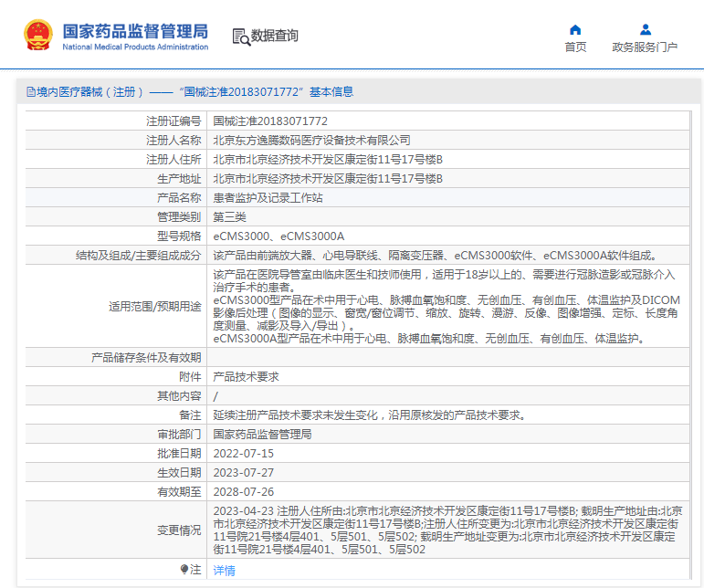Screen dimensions: 704x588
Task: Go to 首页 home link
Action: (x=575, y=47)
